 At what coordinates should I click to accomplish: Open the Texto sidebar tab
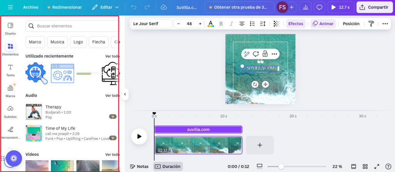[10, 70]
